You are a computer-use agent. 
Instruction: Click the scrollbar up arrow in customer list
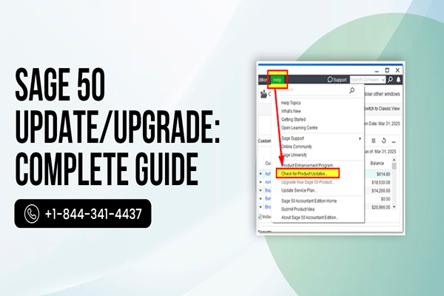[x=394, y=160]
